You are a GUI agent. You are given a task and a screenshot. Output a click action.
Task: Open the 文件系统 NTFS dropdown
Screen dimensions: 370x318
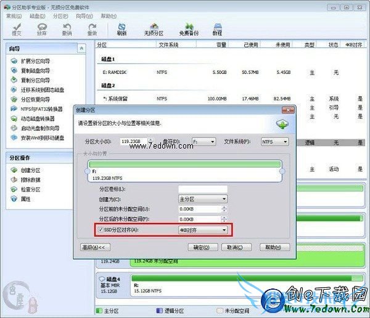[274, 142]
